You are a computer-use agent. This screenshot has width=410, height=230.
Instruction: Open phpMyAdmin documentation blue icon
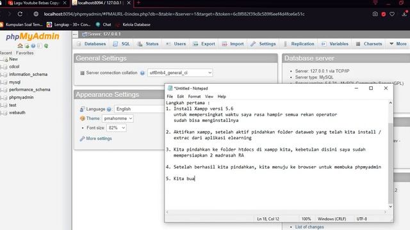(33, 46)
